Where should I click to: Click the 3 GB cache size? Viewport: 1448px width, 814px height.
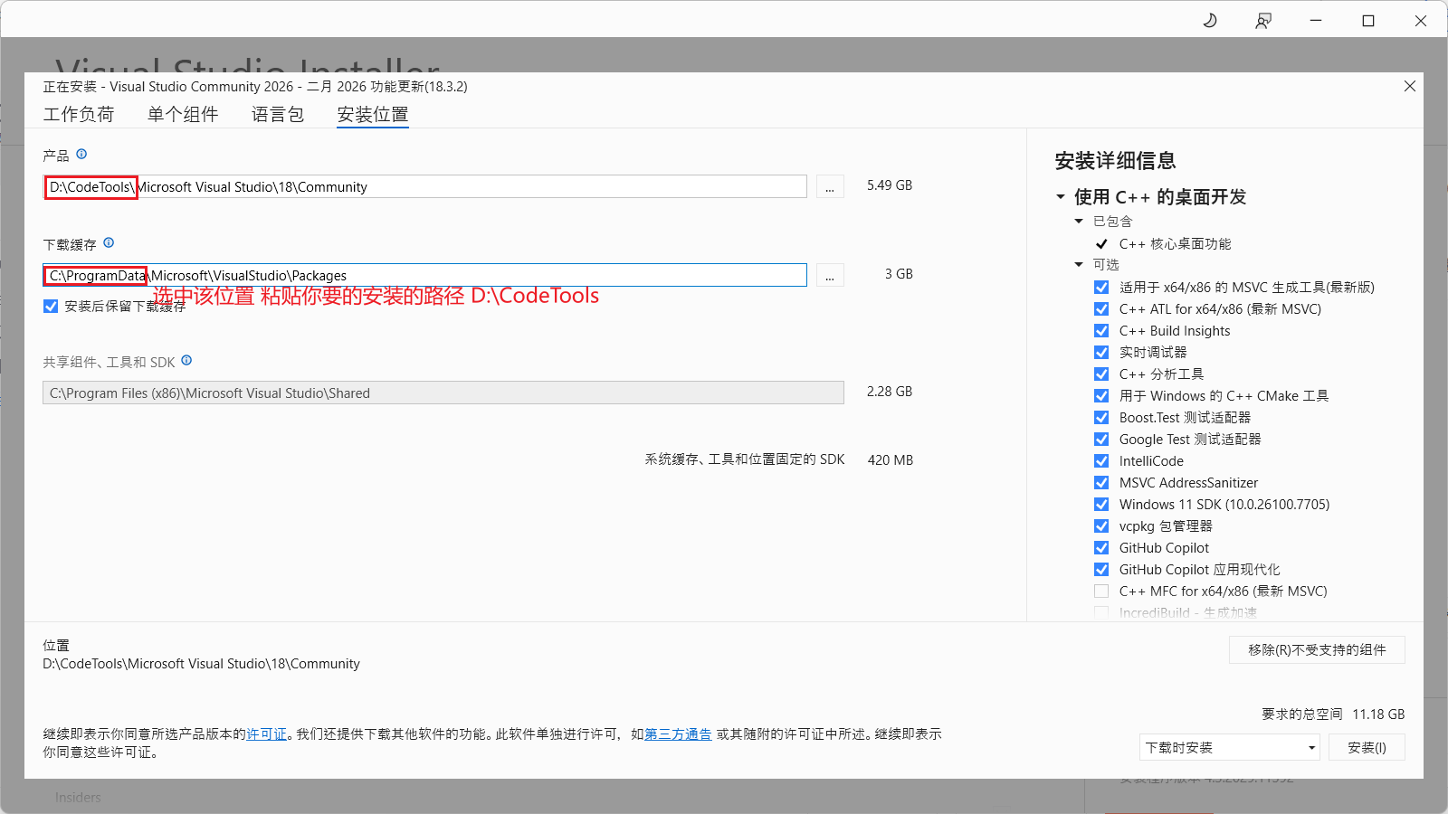pyautogui.click(x=899, y=274)
